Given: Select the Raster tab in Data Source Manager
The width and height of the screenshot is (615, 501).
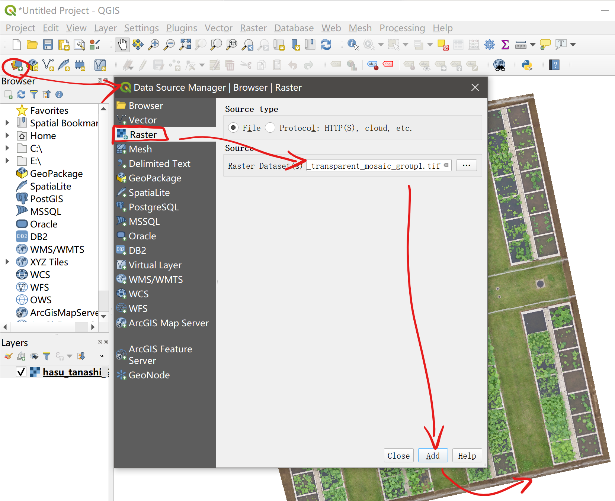Looking at the screenshot, I should (165, 135).
